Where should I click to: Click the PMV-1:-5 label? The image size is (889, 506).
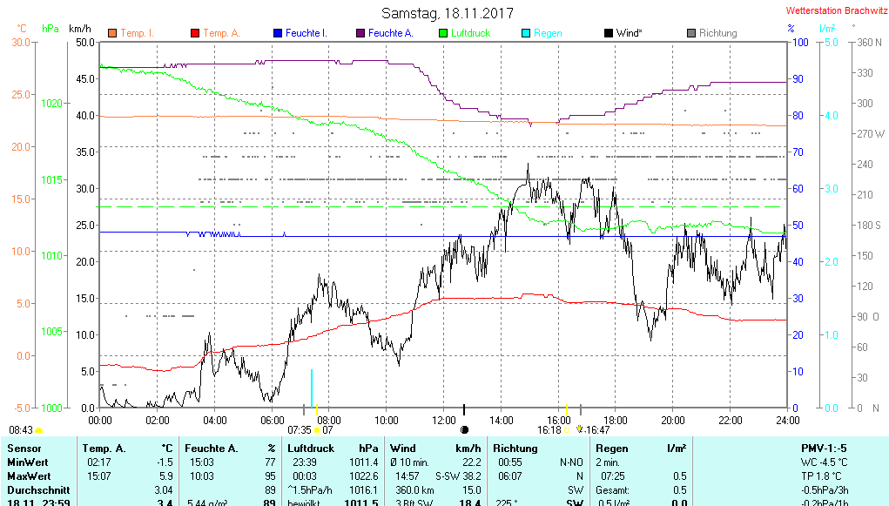coord(823,449)
